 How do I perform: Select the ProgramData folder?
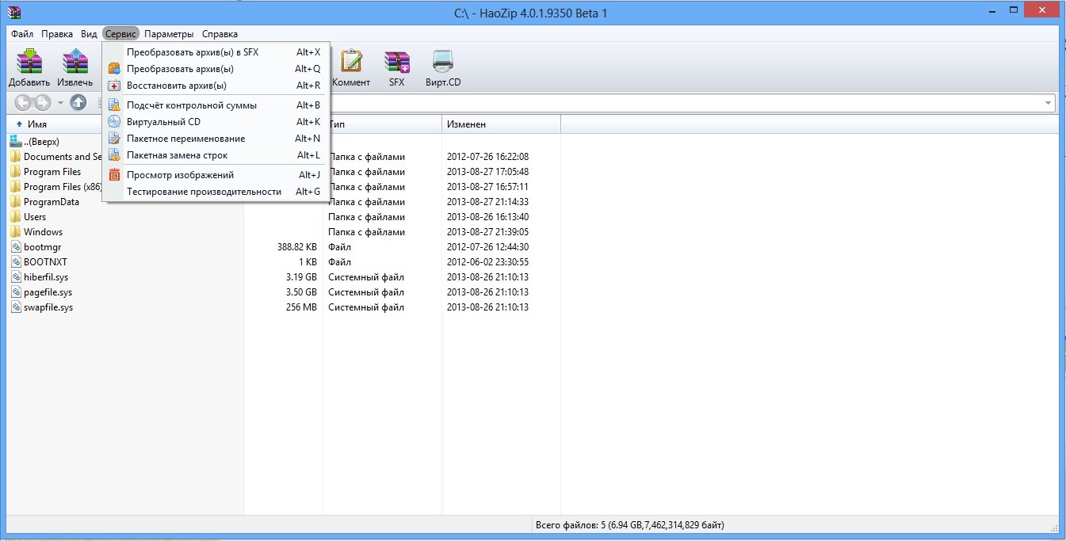pos(52,202)
